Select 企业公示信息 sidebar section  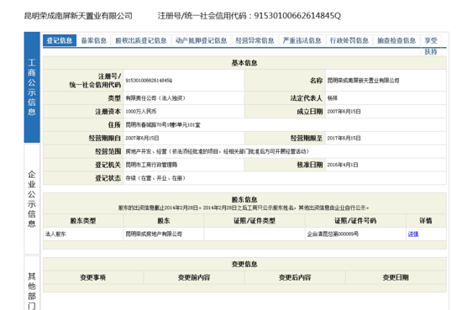pos(32,199)
